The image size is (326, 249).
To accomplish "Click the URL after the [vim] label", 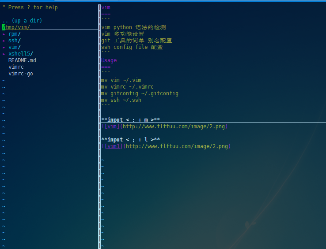I will pyautogui.click(x=174, y=126).
